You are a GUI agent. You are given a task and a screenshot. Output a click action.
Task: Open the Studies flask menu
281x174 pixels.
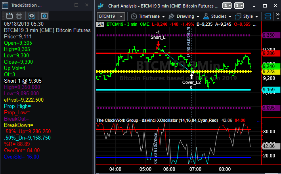[217, 17]
